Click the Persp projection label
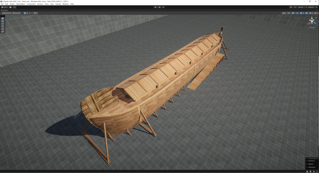The image size is (319, 173). (x=312, y=27)
